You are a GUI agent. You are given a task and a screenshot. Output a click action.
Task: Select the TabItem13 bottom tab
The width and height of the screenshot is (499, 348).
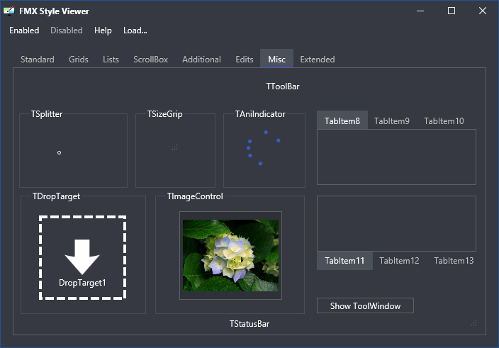(x=454, y=261)
